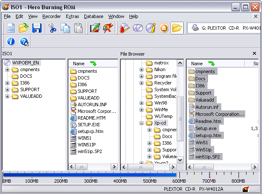Open compilation info with the pencil icon

(95, 28)
